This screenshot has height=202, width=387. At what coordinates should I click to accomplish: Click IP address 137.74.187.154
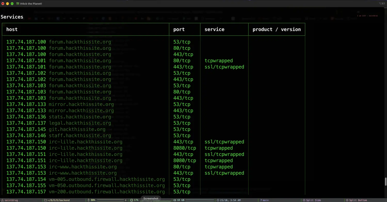point(26,179)
